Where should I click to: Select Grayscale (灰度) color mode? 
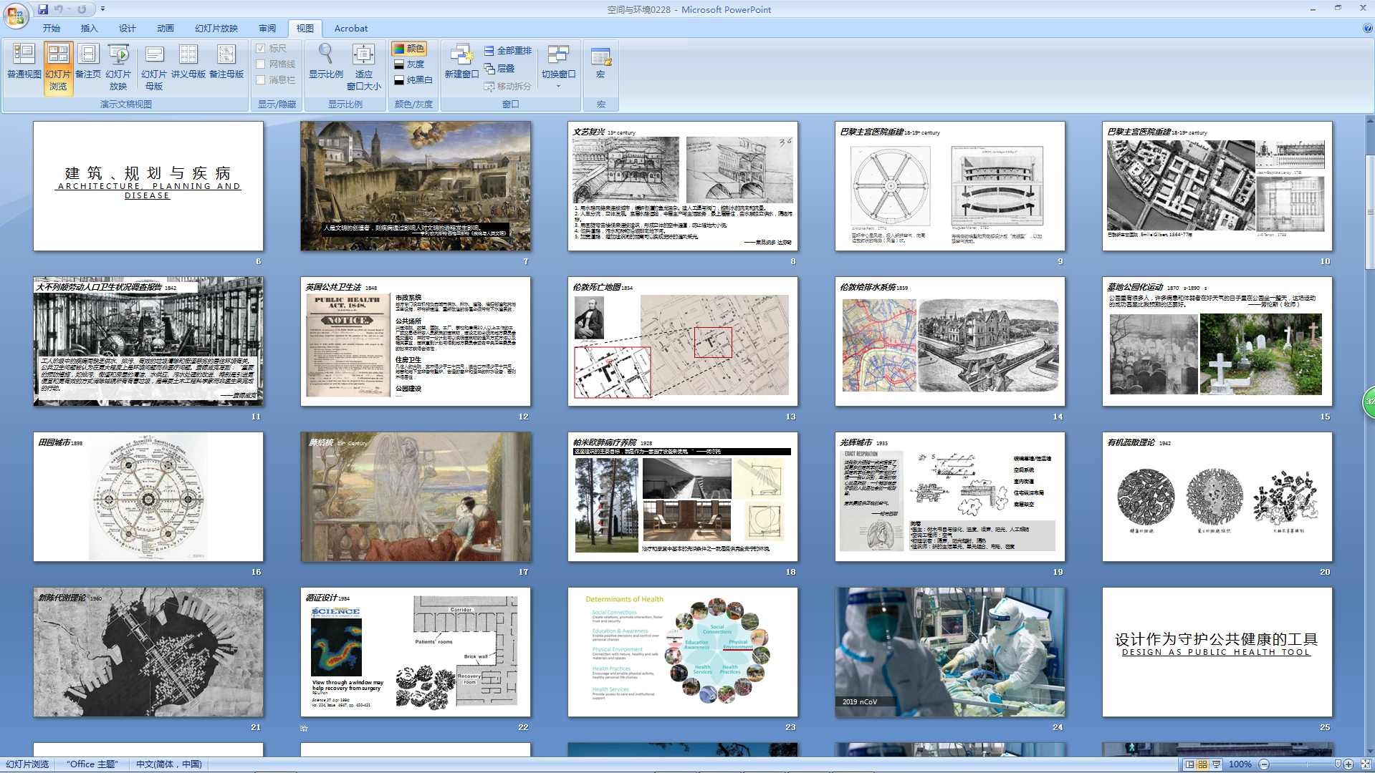pyautogui.click(x=411, y=64)
